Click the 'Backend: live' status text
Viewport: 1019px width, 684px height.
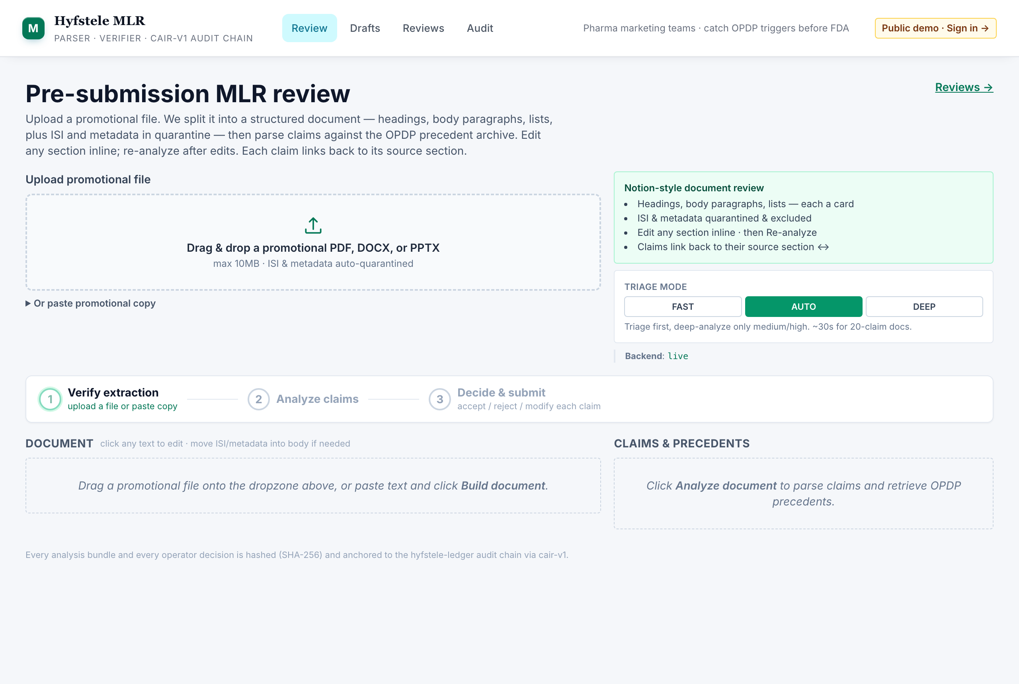tap(656, 356)
